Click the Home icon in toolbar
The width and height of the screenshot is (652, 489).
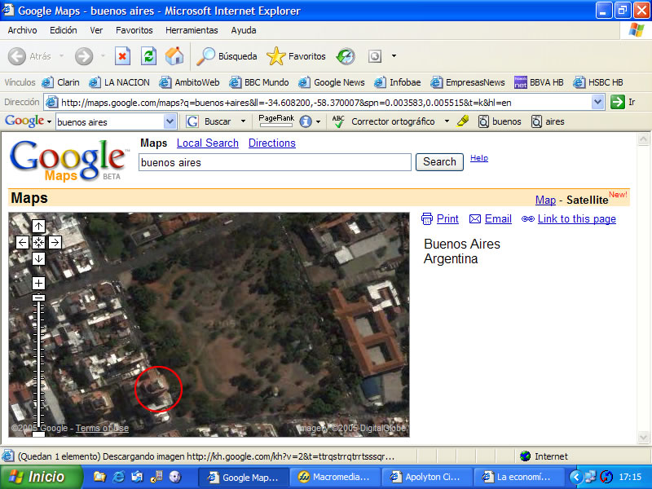[x=174, y=56]
